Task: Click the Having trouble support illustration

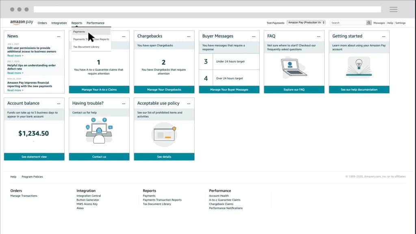Action: point(99,130)
